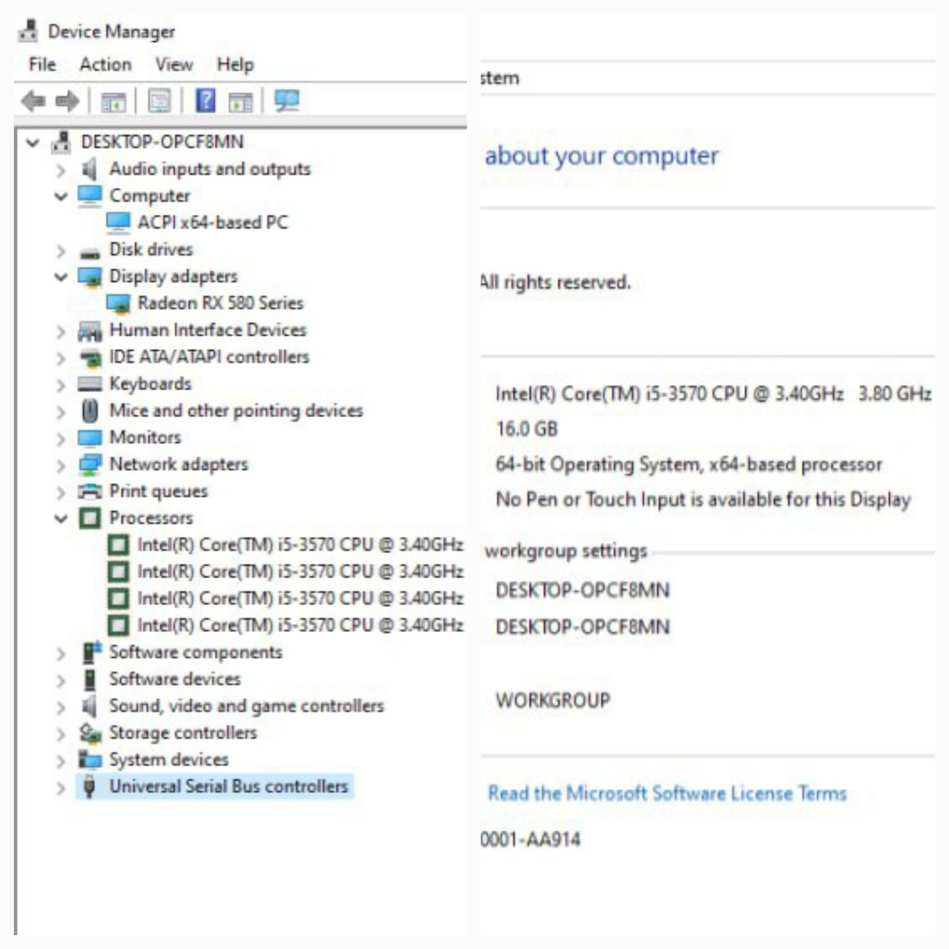949x949 pixels.
Task: Click the WORKGROUP value in System window
Action: coord(553,700)
